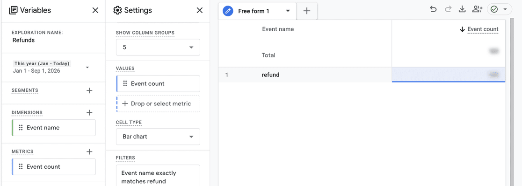Click the drag handle on Event name dimension

(21, 128)
